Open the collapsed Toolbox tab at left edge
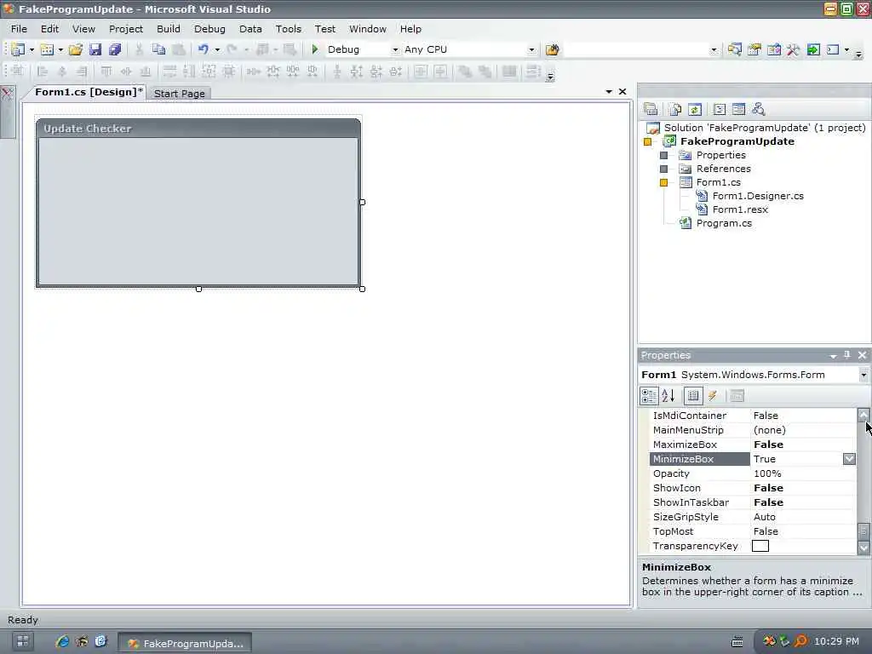Image resolution: width=872 pixels, height=654 pixels. coord(7,112)
